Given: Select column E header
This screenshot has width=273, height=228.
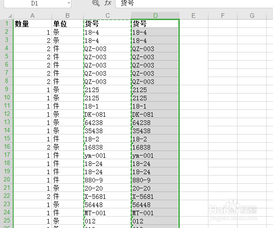Looking at the screenshot, I should point(193,16).
